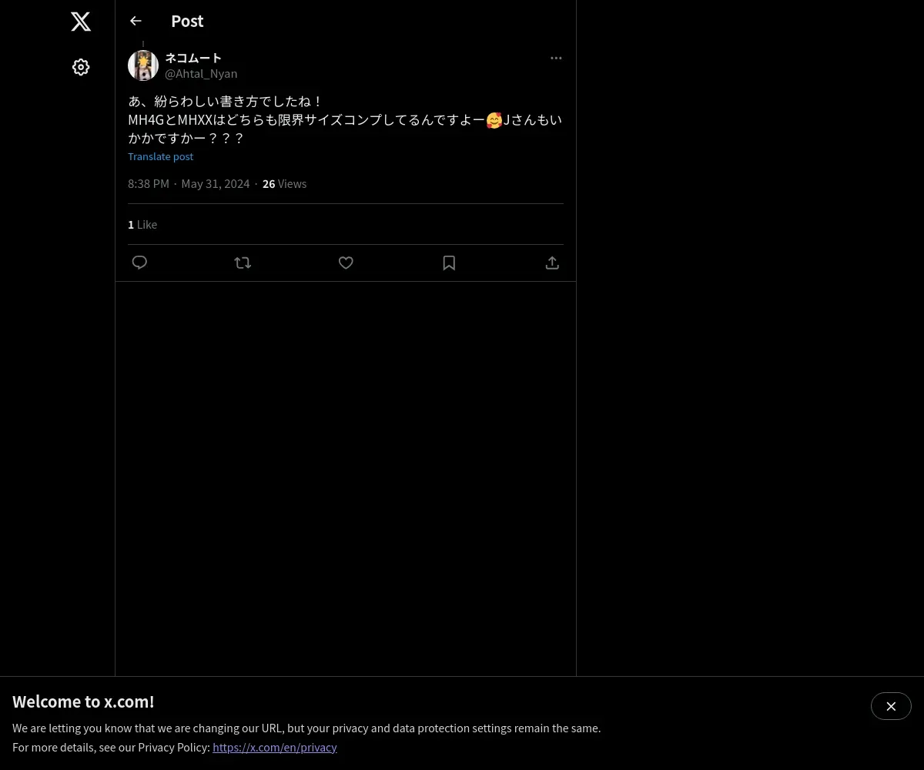This screenshot has width=924, height=770.
Task: Open the three-dot More menu on post
Action: coord(556,58)
